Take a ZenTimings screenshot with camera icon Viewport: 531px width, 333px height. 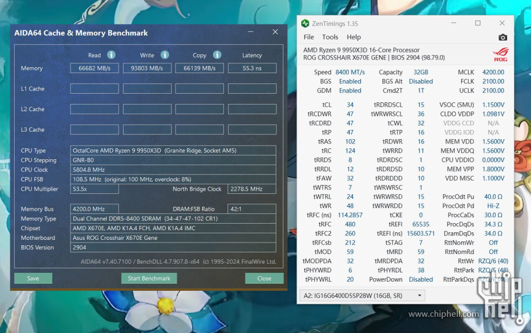[503, 37]
